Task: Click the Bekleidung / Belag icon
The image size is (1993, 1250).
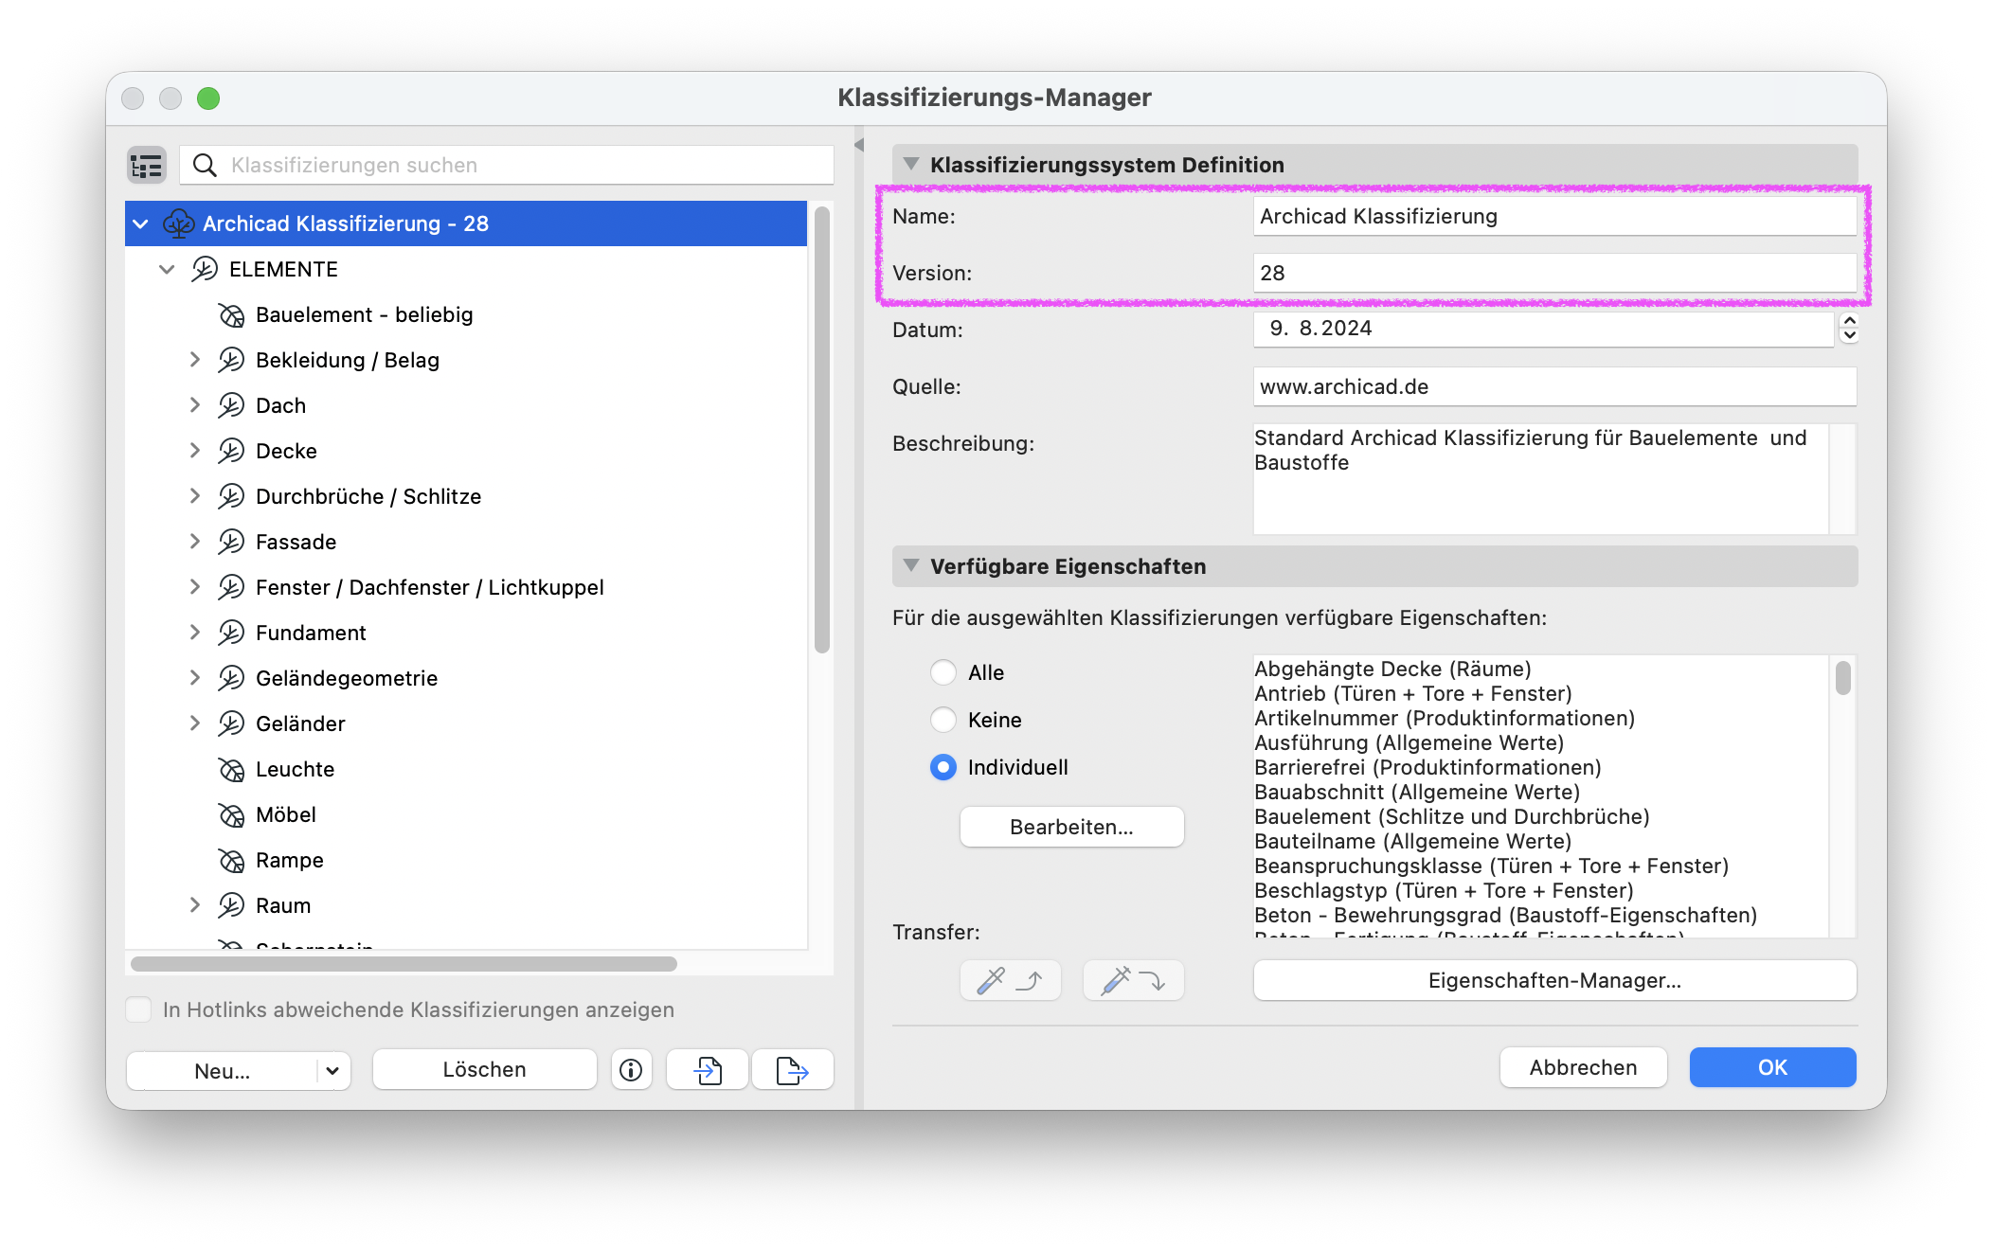Action: pos(231,360)
